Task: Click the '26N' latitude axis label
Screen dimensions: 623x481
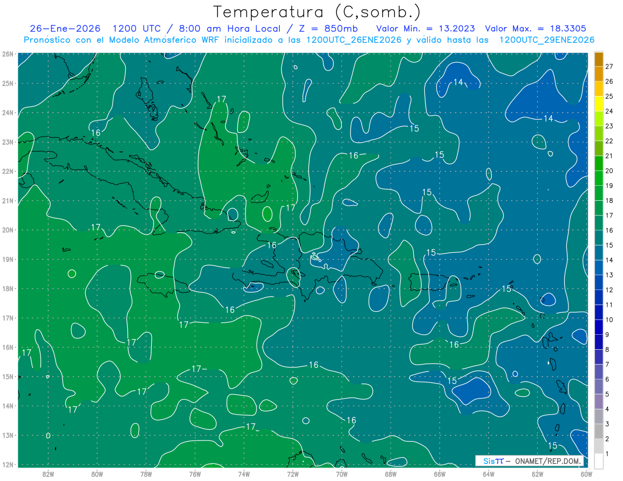Action: pos(7,54)
